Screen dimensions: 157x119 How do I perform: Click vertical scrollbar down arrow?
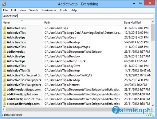(x=153, y=105)
